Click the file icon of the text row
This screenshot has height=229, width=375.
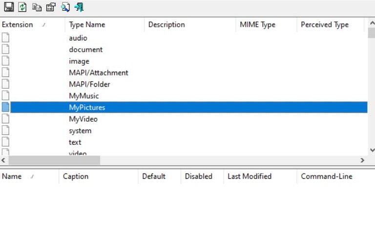tap(5, 142)
